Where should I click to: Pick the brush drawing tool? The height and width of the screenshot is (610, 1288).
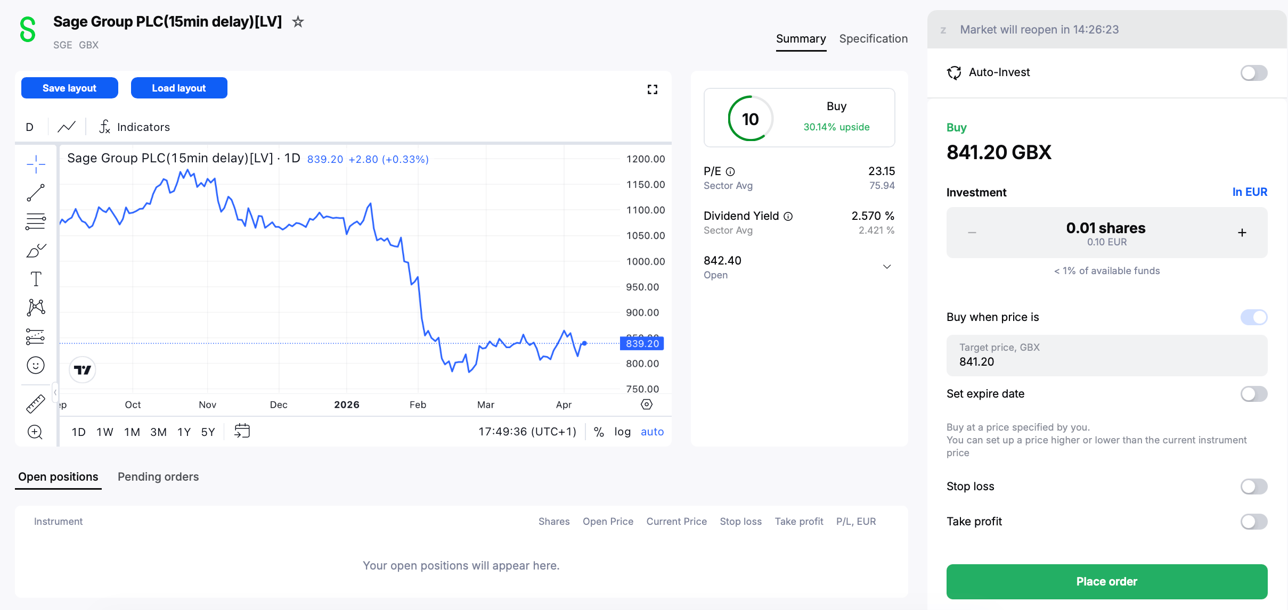click(x=36, y=250)
